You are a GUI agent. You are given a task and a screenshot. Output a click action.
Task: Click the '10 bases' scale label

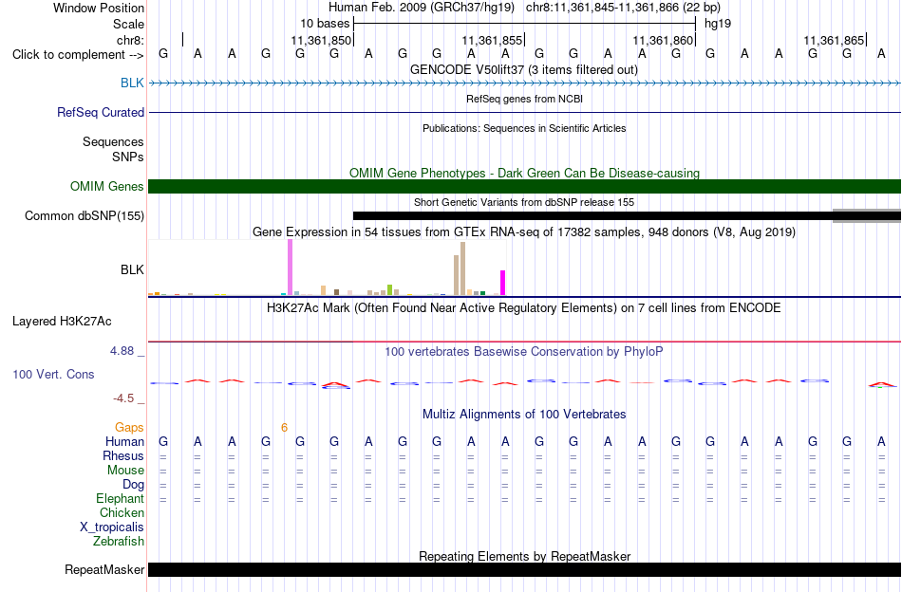point(325,24)
